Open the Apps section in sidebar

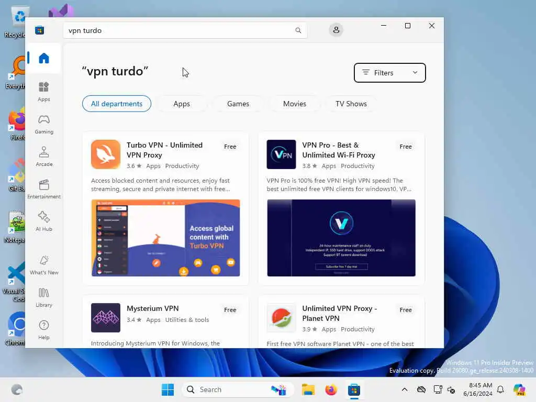click(44, 92)
